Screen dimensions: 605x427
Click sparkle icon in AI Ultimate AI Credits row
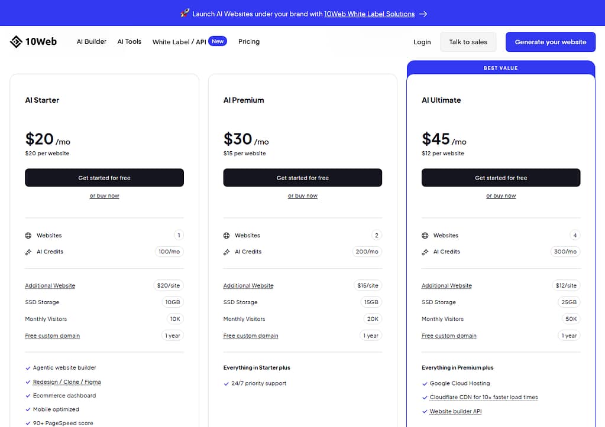[x=425, y=252]
